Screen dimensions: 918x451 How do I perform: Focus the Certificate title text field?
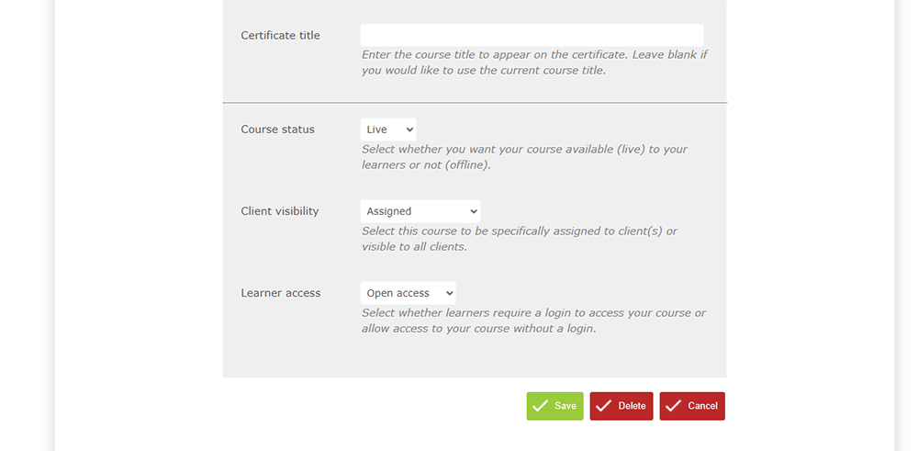point(532,35)
